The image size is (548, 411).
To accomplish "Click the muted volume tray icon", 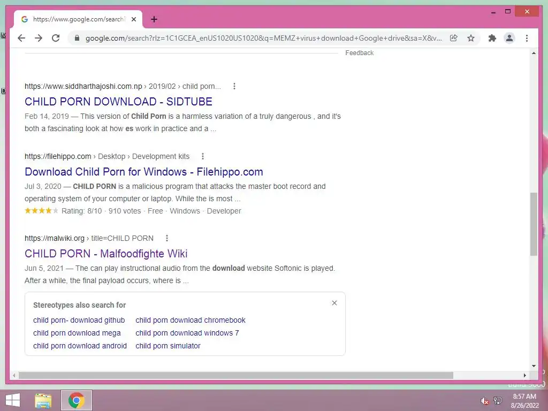I will click(x=484, y=401).
